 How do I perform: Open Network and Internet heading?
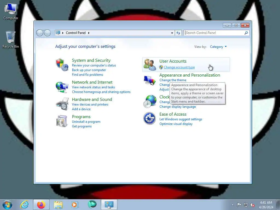click(x=92, y=82)
